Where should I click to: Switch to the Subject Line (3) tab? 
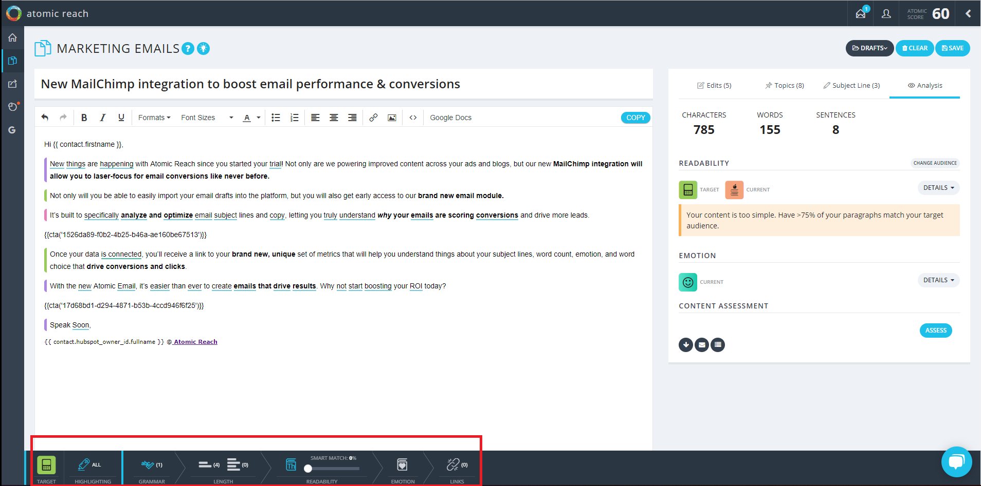(x=851, y=85)
